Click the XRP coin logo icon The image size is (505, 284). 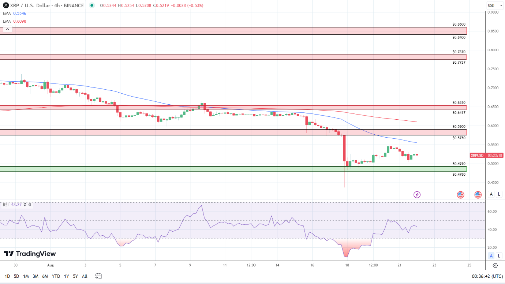coord(6,5)
